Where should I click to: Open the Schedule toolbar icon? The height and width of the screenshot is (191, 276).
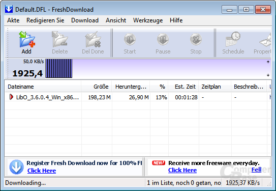click(x=233, y=39)
